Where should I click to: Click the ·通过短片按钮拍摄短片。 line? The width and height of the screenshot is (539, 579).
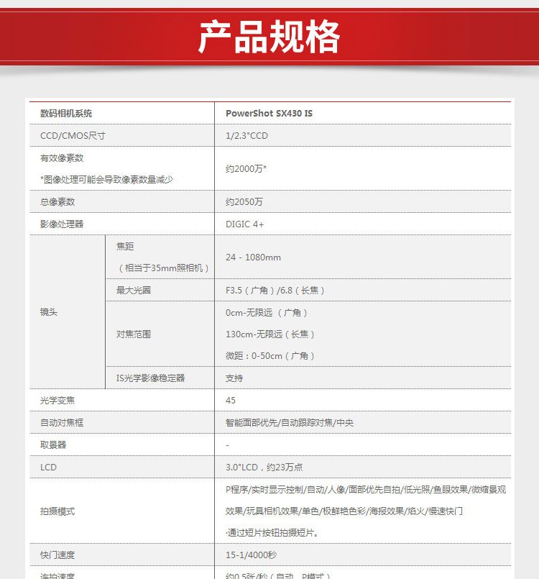point(272,533)
